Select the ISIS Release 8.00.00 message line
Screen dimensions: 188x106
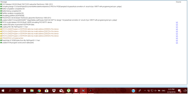click(27, 4)
